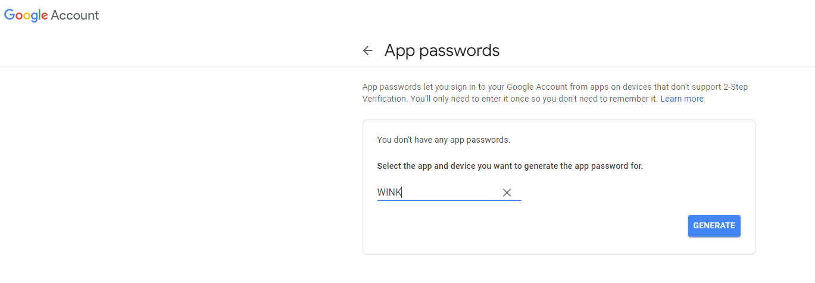Click the blue underline beneath the WINK field
815x283 pixels.
pyautogui.click(x=449, y=200)
